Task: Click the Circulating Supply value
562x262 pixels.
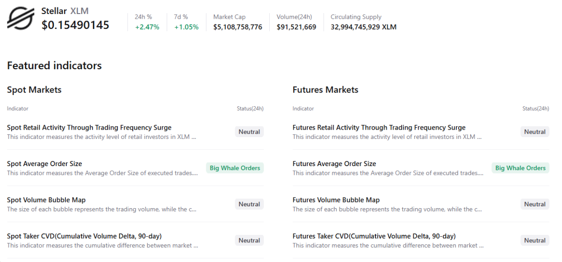Action: pyautogui.click(x=363, y=27)
